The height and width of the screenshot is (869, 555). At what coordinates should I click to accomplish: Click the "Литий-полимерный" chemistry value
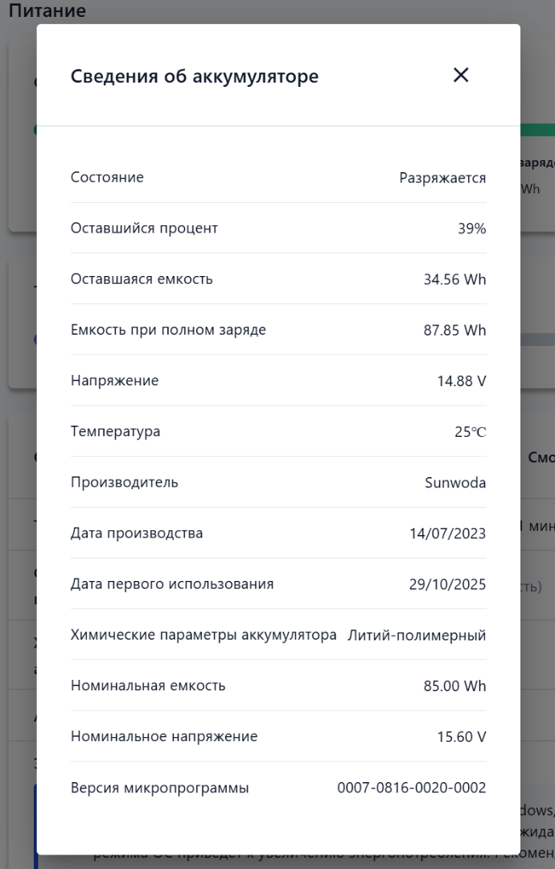[417, 636]
